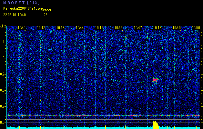
Task: Click the 19:42 time marker
Action: [41, 27]
